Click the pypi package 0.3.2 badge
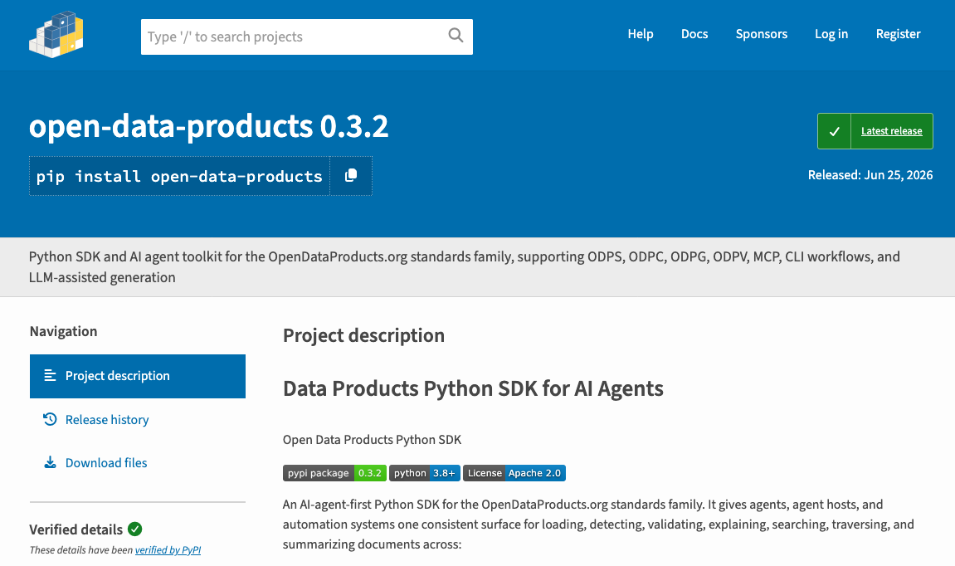 coord(334,473)
